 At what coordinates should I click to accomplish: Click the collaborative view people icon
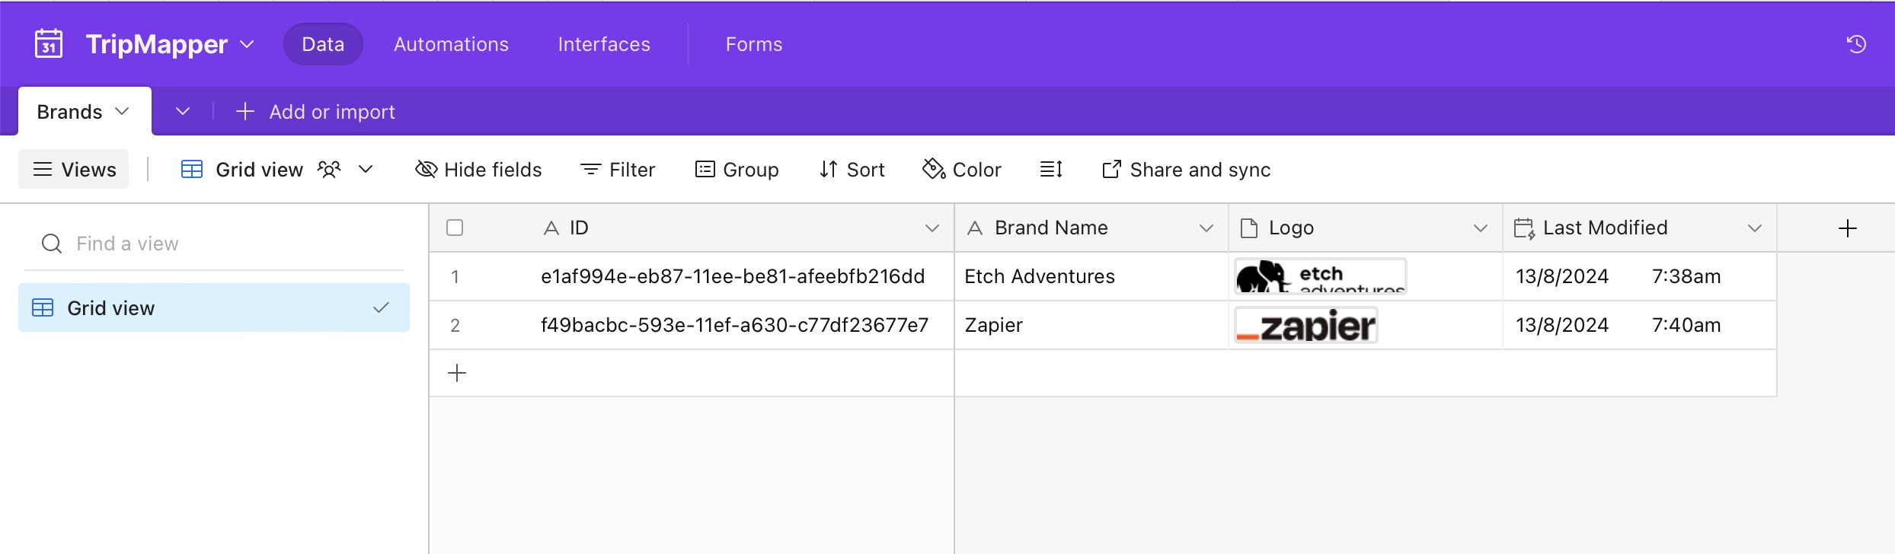[x=329, y=169]
